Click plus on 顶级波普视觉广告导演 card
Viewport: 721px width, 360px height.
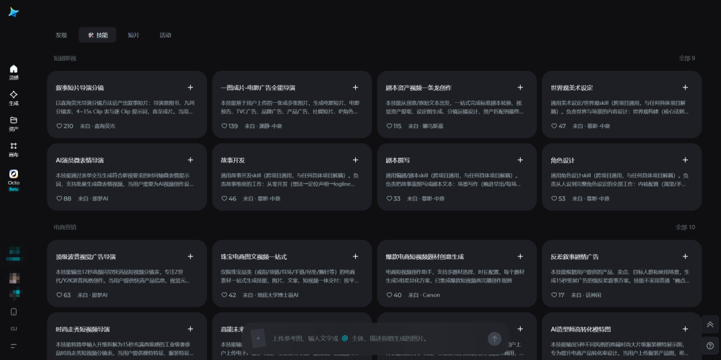[190, 256]
